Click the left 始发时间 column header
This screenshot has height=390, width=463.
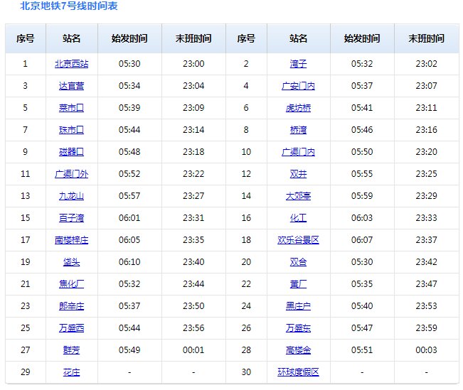[x=129, y=38]
